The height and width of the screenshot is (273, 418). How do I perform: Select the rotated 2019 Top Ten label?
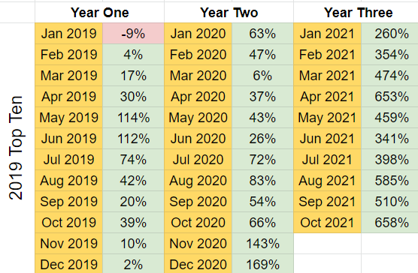[16, 148]
